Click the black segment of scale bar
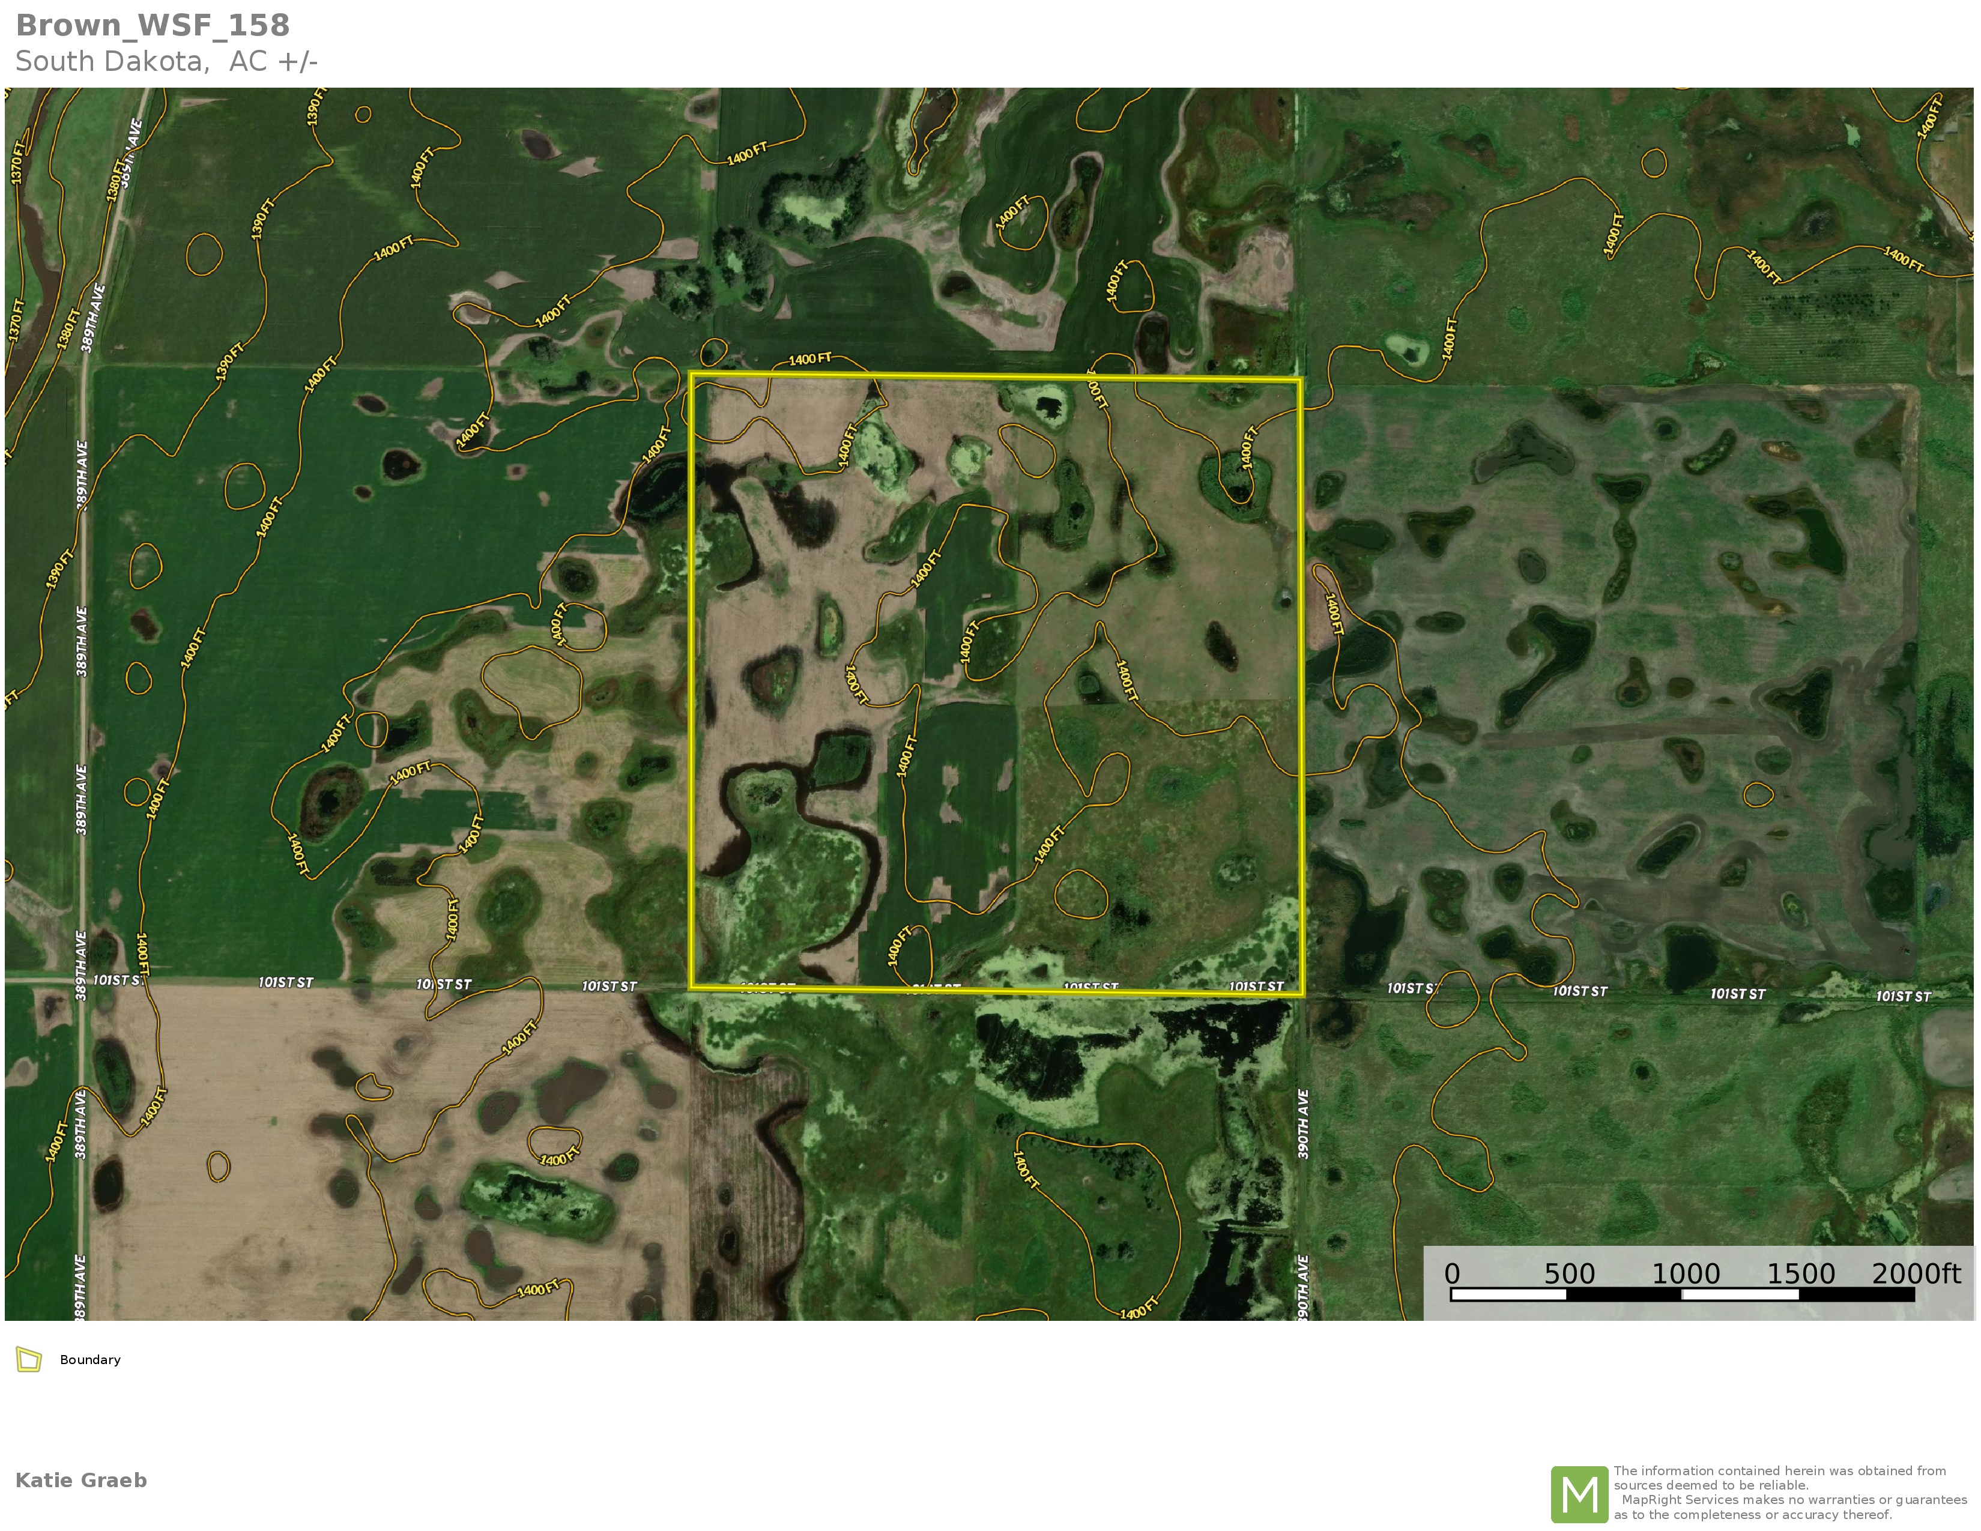 [1624, 1294]
